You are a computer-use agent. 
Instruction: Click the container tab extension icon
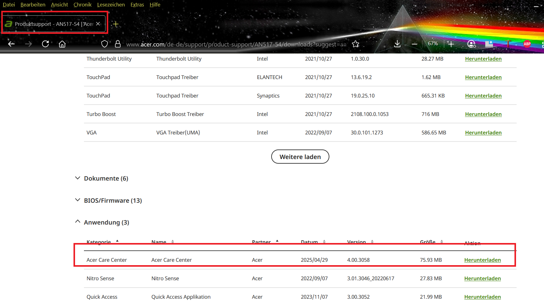click(489, 44)
